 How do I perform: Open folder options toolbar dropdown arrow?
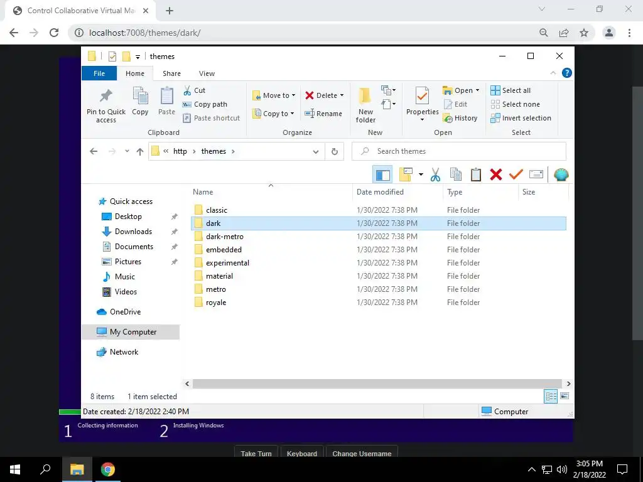tap(421, 174)
